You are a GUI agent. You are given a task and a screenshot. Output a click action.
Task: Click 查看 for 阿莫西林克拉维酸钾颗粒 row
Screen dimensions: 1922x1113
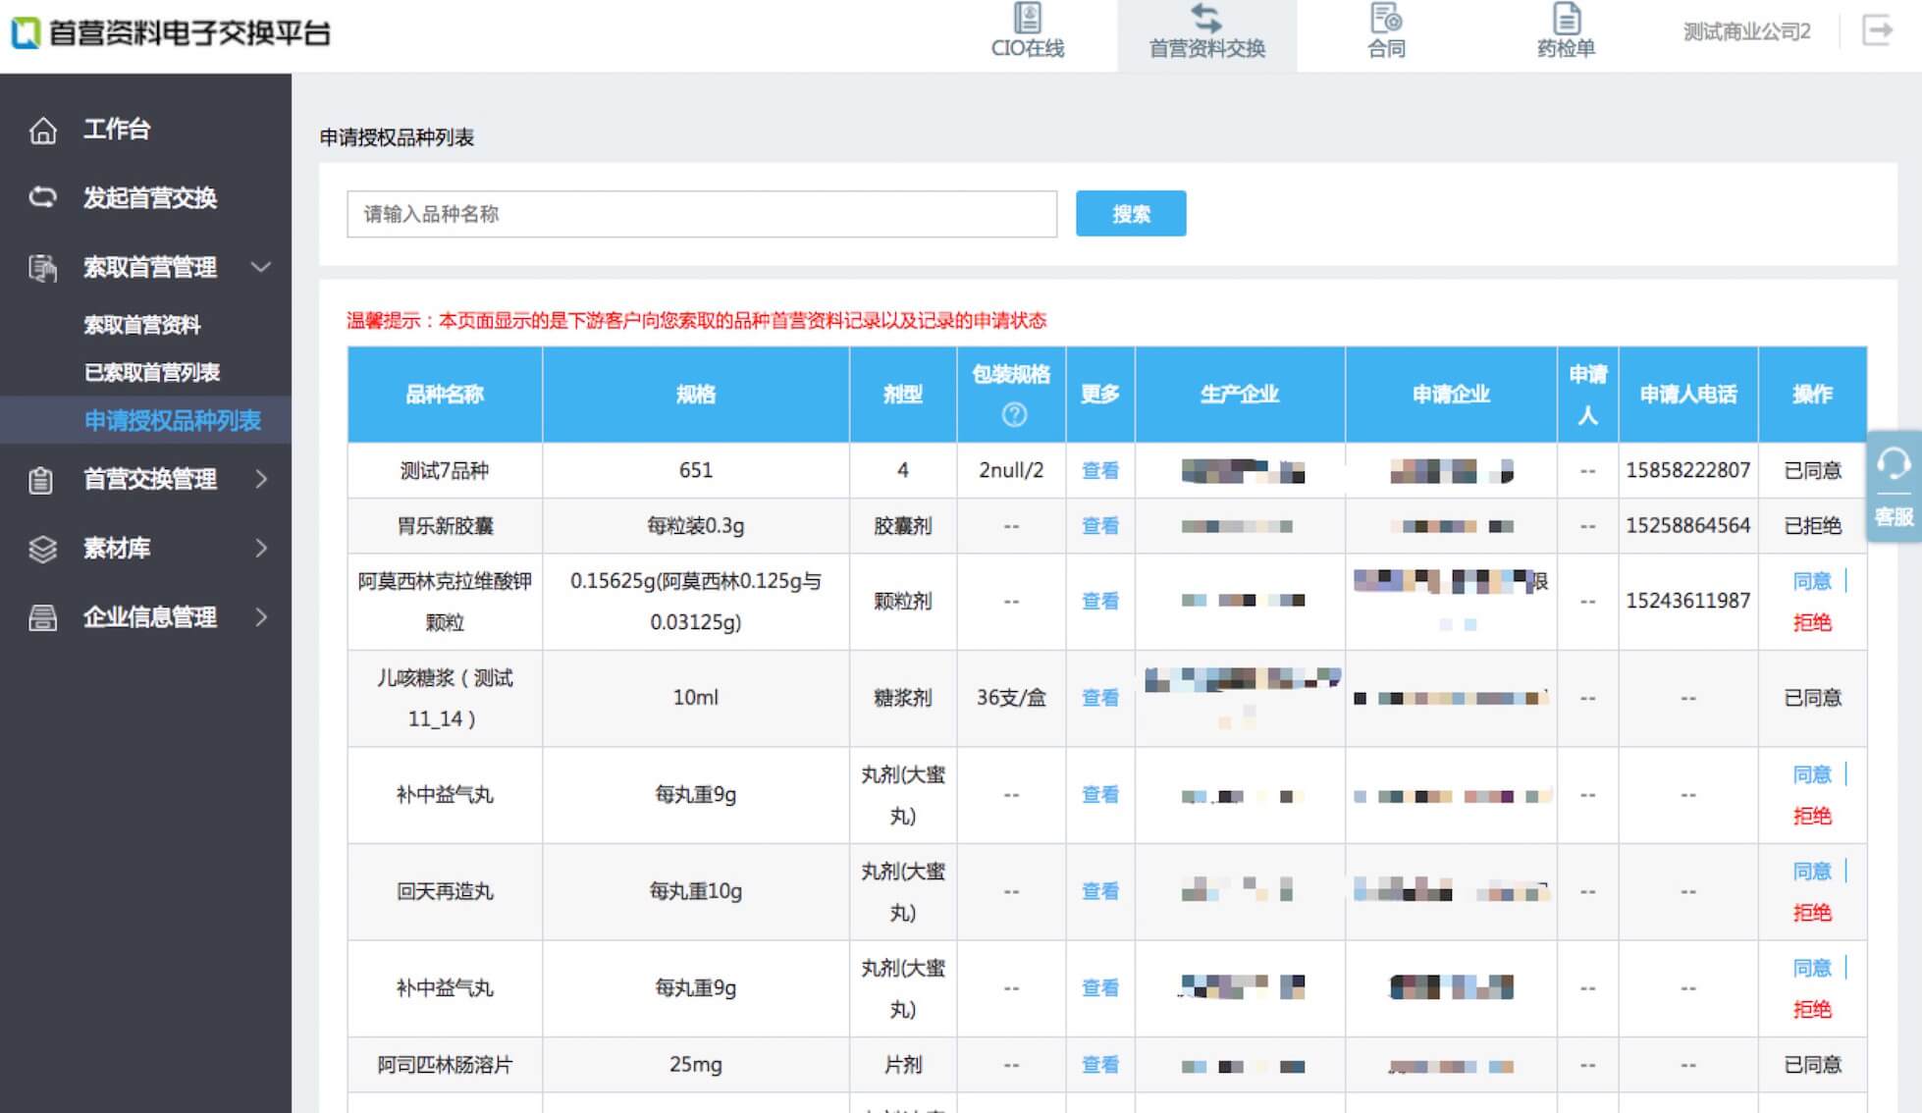(x=1099, y=601)
